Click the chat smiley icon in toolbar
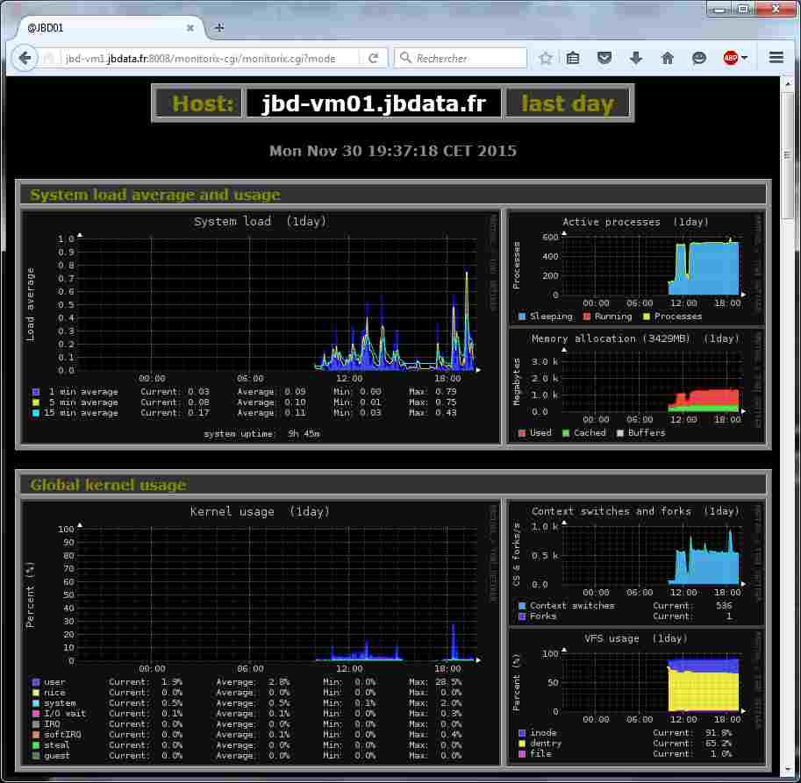 (699, 59)
